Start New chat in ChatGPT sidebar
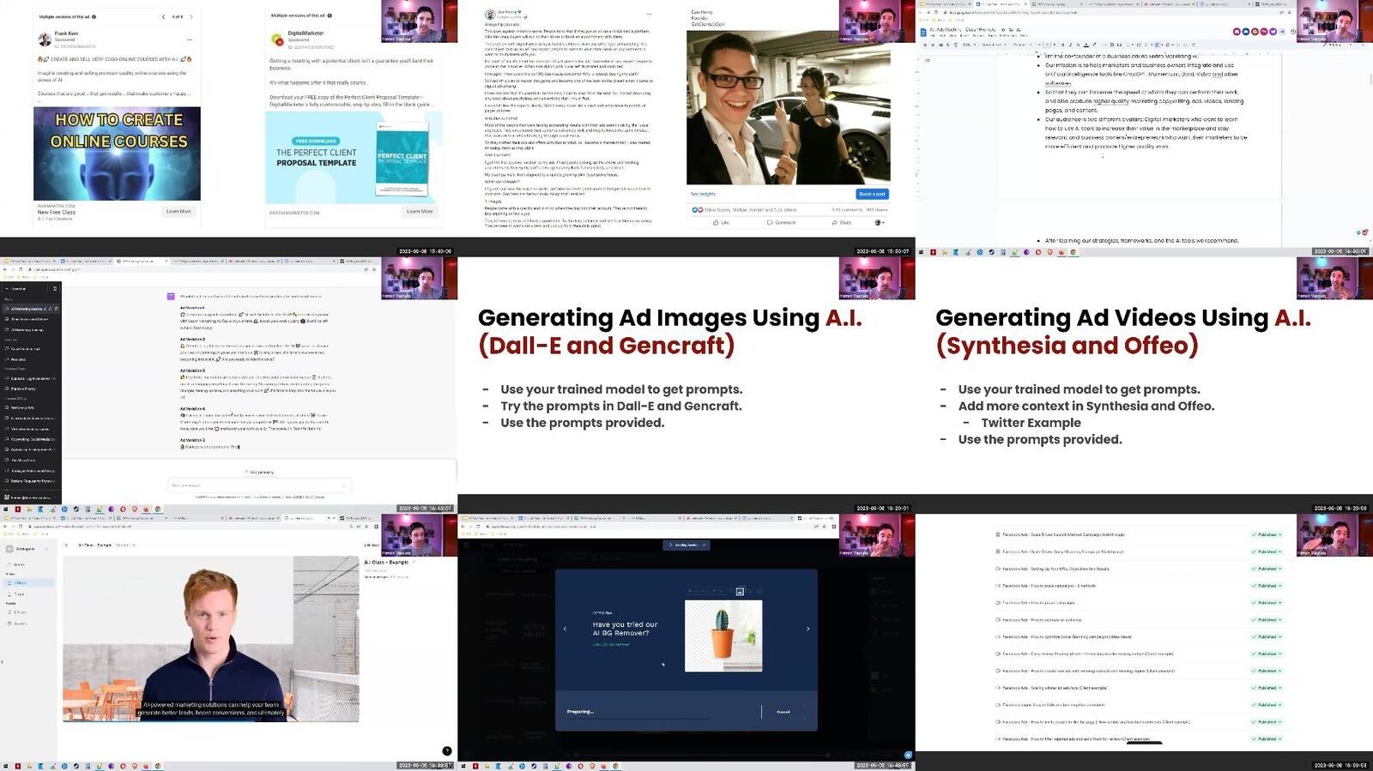Image resolution: width=1373 pixels, height=771 pixels. (24, 289)
